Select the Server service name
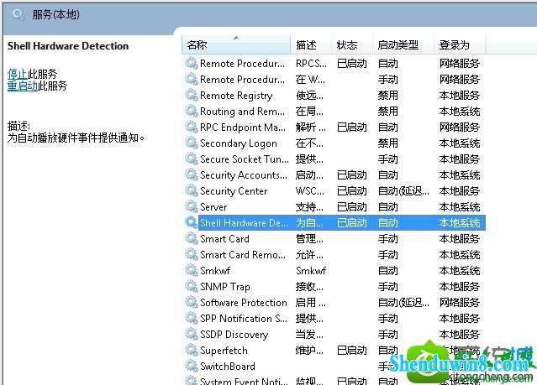Image resolution: width=537 pixels, height=385 pixels. point(213,207)
